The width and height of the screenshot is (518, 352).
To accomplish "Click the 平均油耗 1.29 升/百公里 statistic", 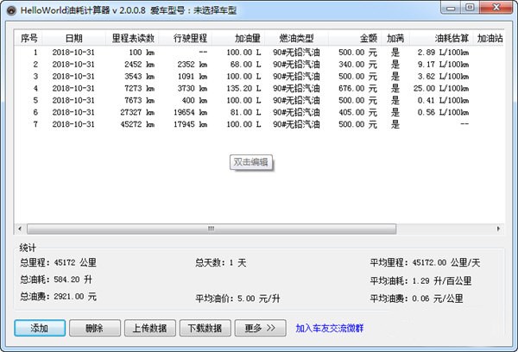I will [x=420, y=280].
